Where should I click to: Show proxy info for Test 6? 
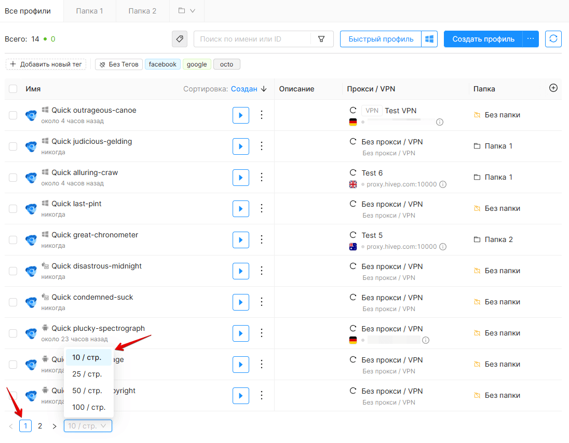tap(443, 184)
